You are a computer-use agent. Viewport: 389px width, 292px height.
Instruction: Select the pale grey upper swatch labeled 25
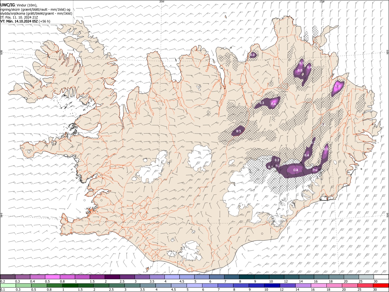point(366,277)
